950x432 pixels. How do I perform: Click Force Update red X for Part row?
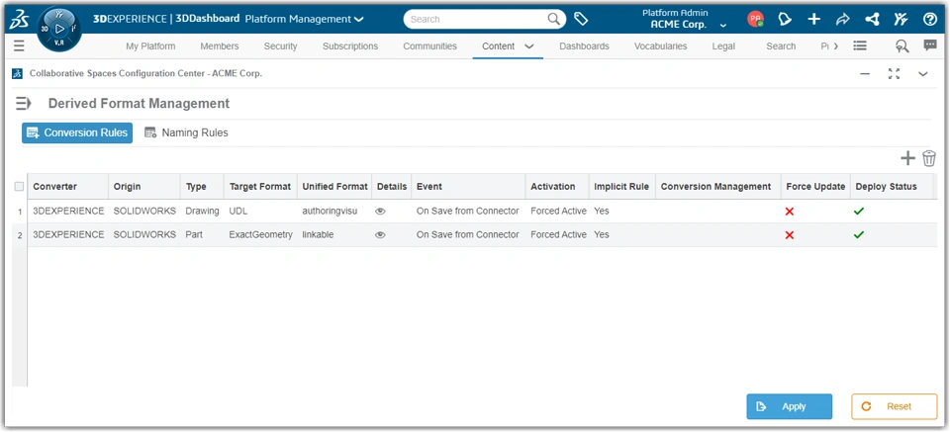coord(790,234)
